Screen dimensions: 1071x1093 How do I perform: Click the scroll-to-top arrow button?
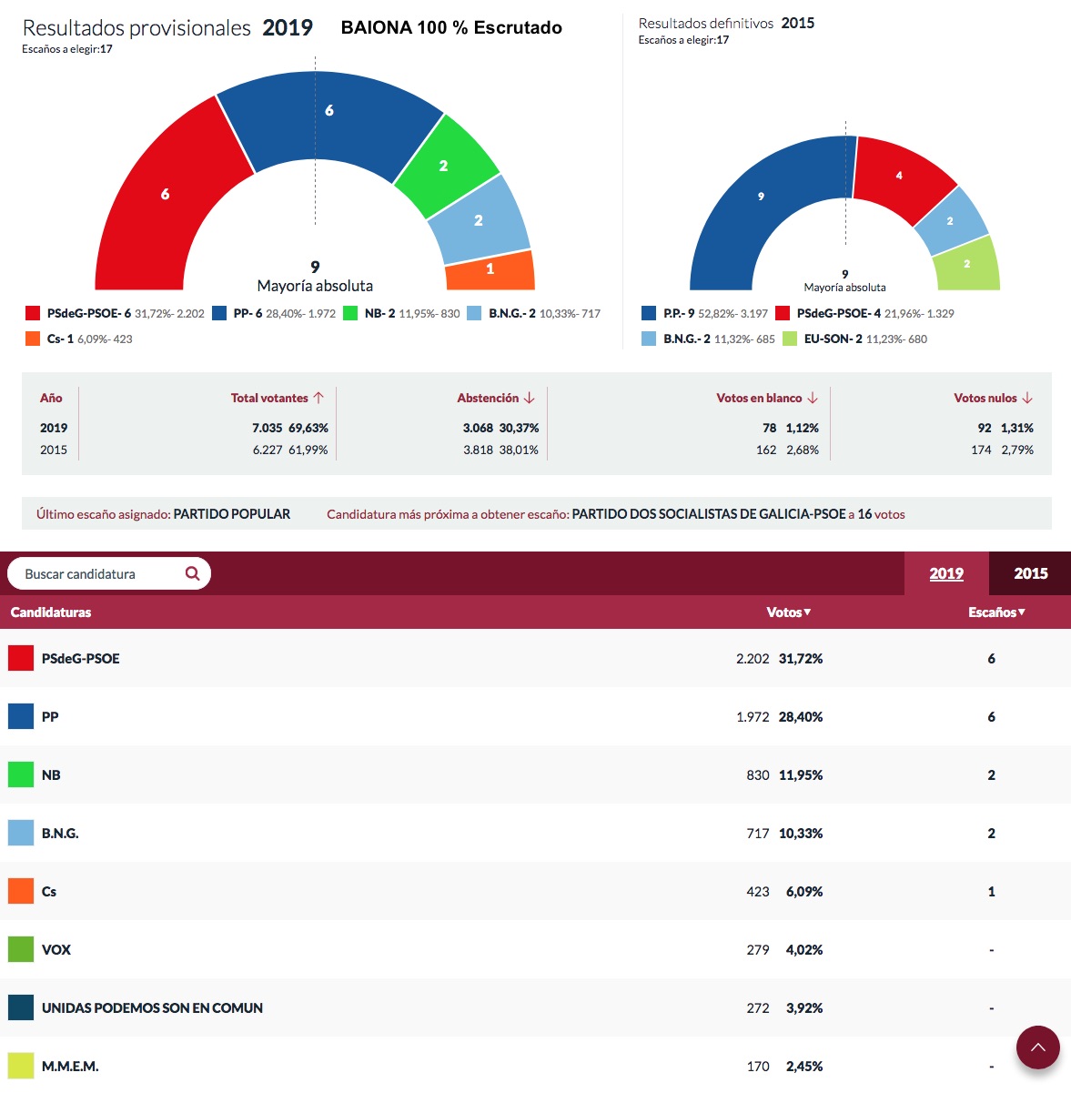[x=1037, y=1048]
